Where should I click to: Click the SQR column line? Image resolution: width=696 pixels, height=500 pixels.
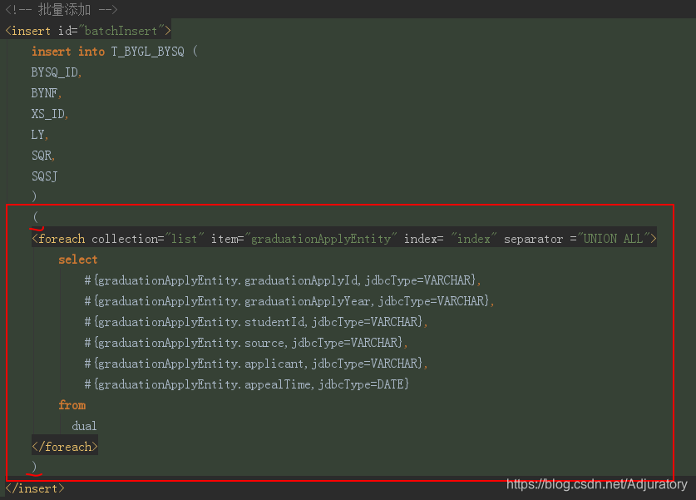[43, 156]
